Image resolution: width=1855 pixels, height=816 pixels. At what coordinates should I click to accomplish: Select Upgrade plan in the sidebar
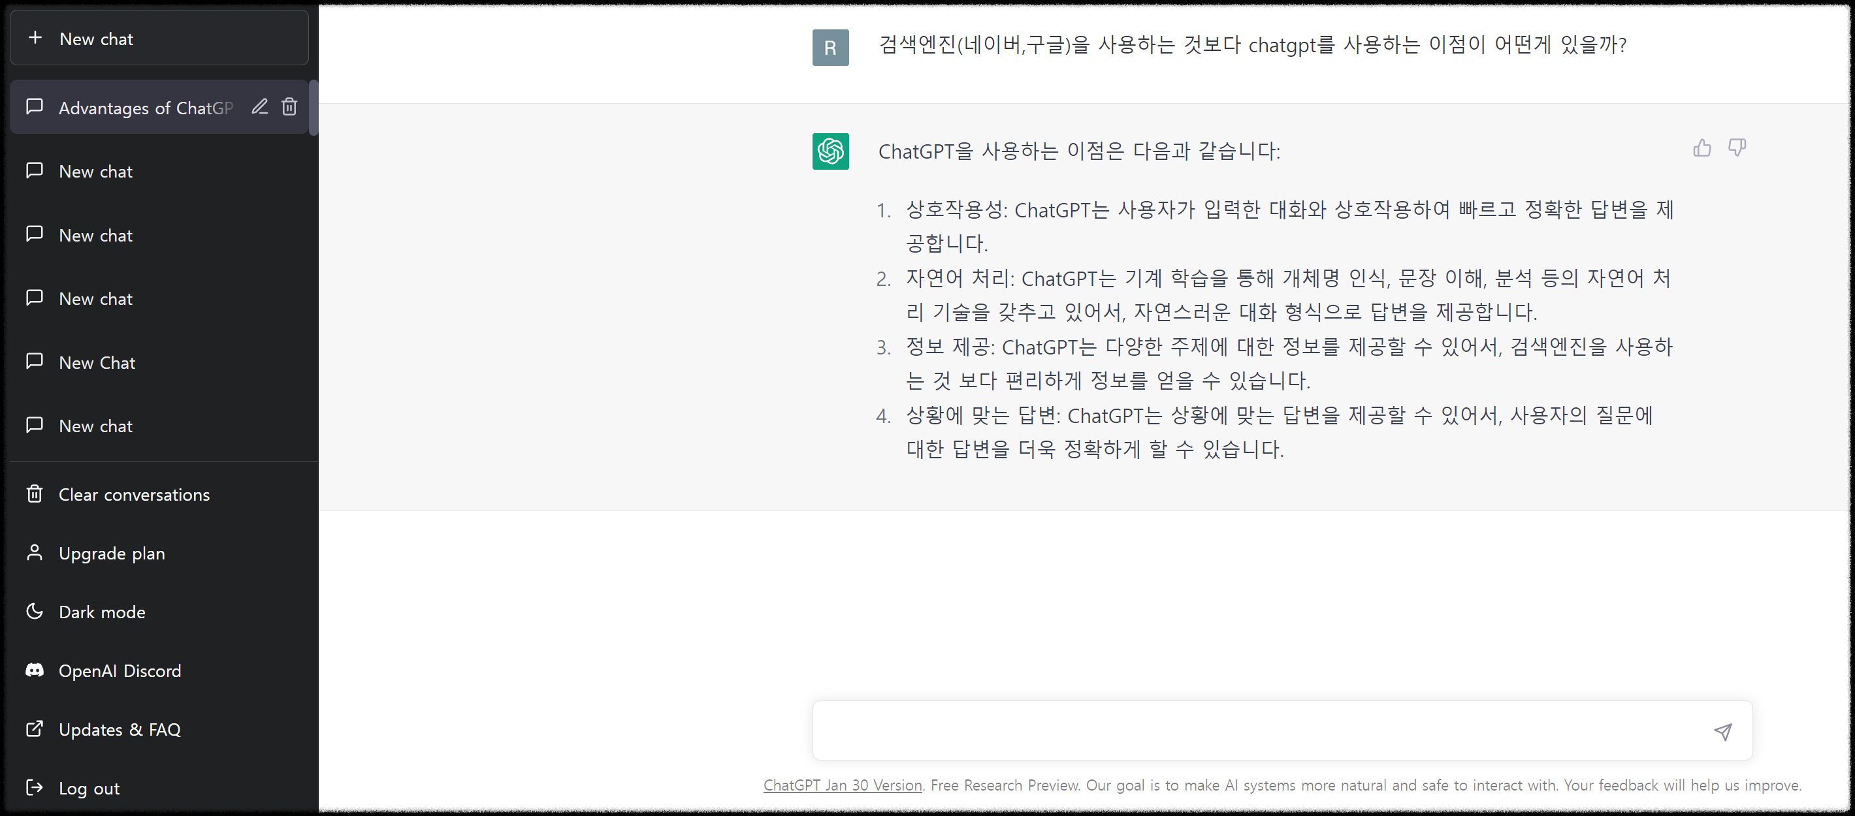click(x=159, y=554)
